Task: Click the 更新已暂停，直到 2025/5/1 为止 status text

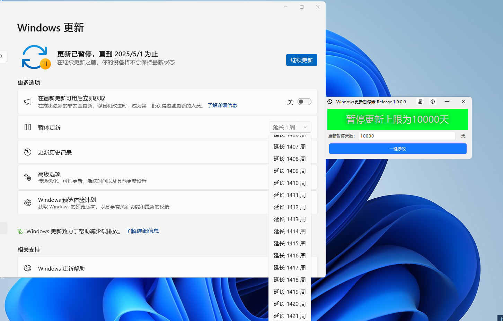Action: (107, 54)
